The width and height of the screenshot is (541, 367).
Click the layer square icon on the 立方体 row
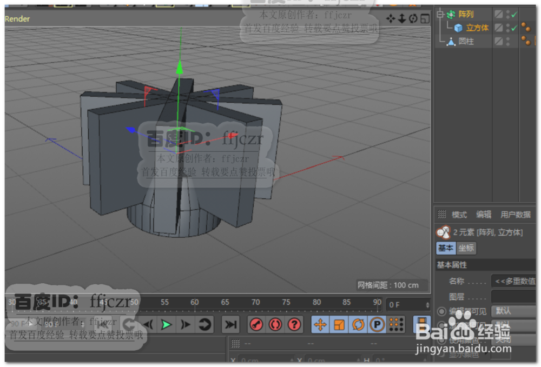499,28
